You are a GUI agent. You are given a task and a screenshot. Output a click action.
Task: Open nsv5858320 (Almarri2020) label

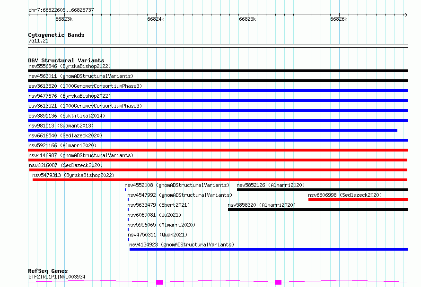coord(262,205)
